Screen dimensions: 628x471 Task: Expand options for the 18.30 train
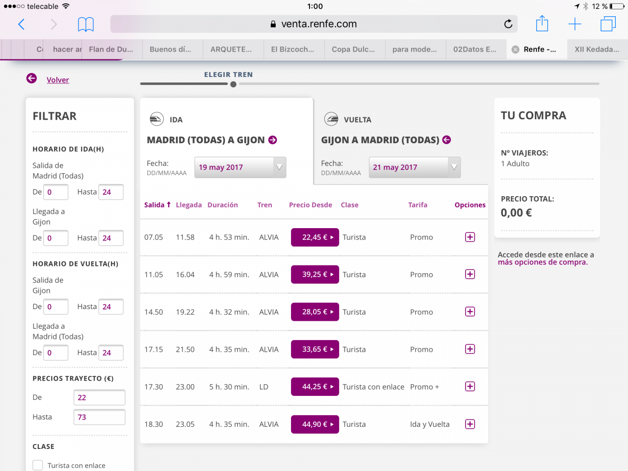(470, 424)
